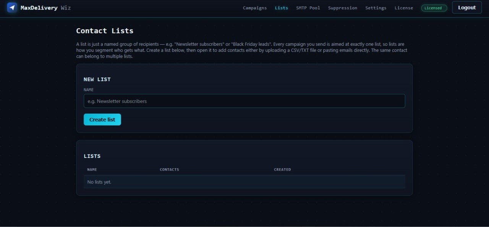Open Settings from the top navigation
Image resolution: width=489 pixels, height=227 pixels.
click(376, 8)
